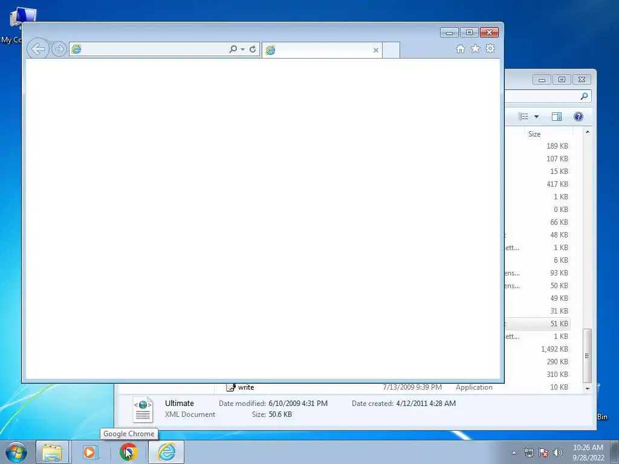The image size is (619, 464).
Task: Refresh the Internet Explorer page
Action: (x=253, y=50)
